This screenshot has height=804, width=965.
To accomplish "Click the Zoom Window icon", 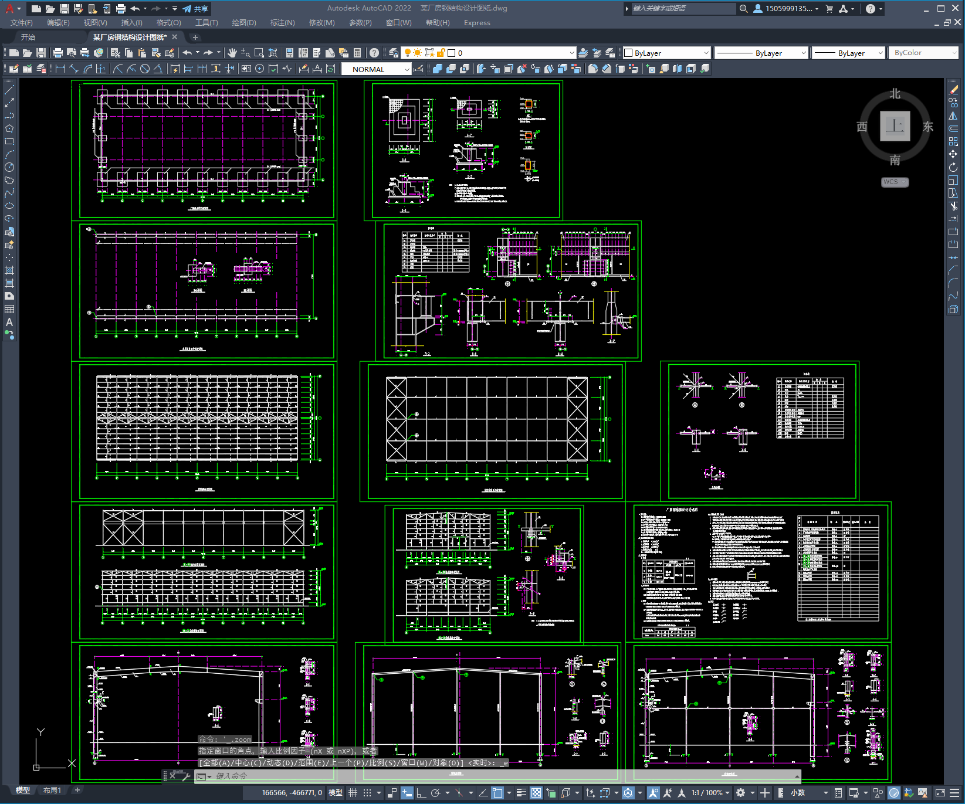I will point(259,53).
